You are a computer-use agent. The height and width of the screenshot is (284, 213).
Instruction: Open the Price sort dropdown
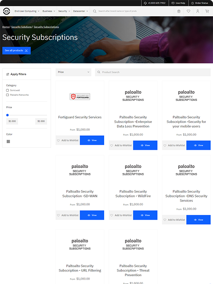click(x=74, y=72)
